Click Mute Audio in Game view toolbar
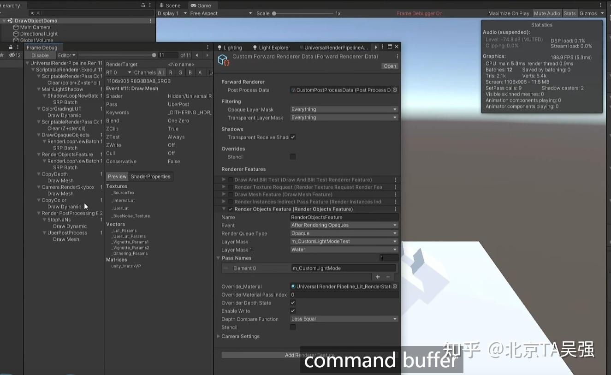 547,13
